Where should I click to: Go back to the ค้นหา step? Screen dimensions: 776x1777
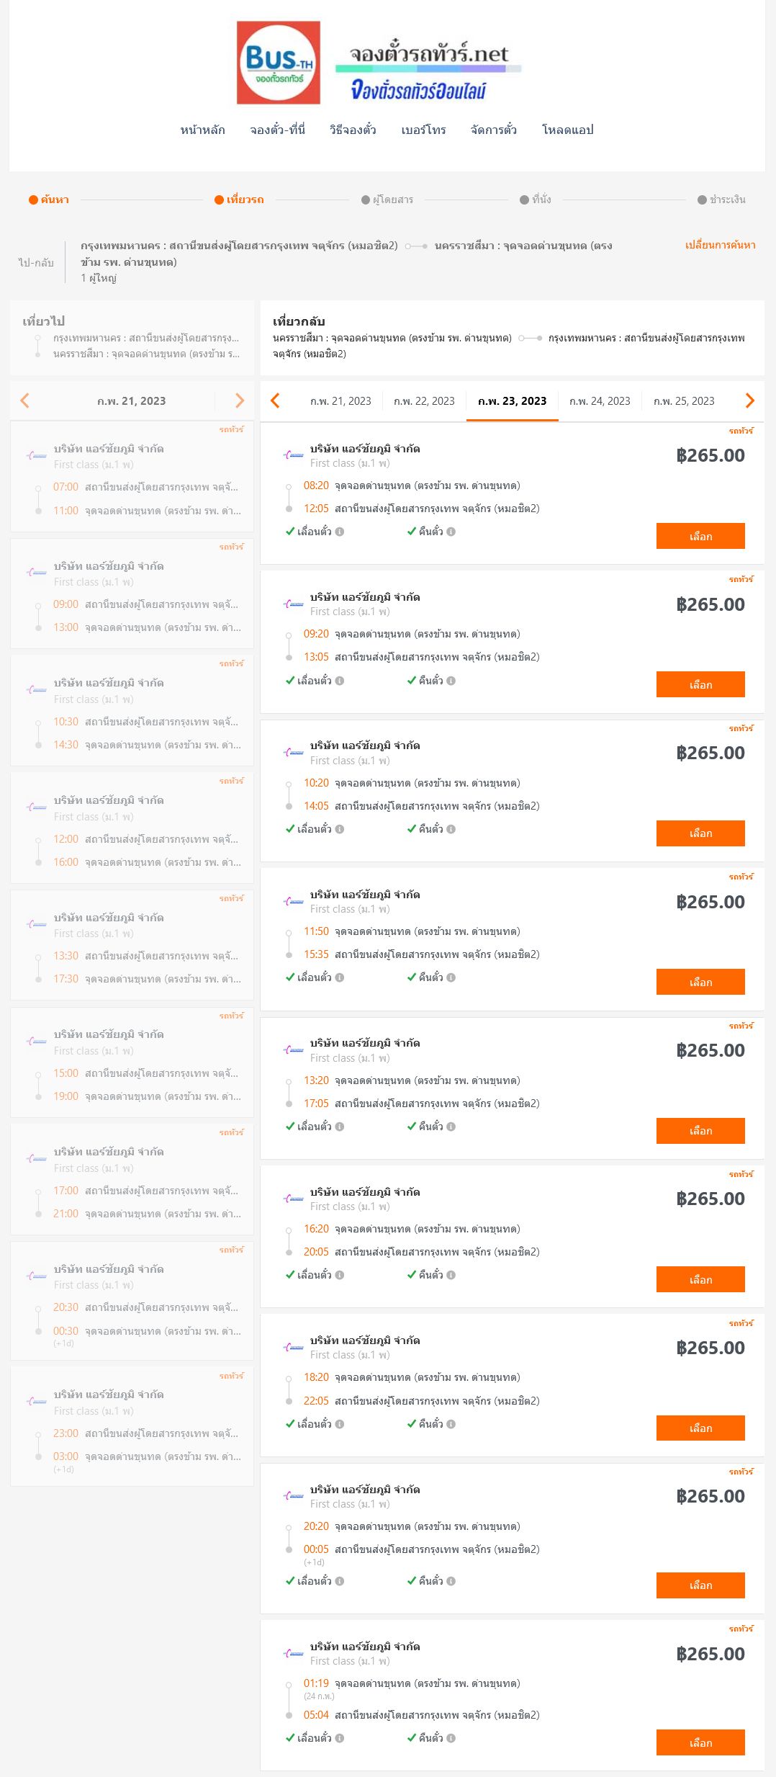pos(49,200)
